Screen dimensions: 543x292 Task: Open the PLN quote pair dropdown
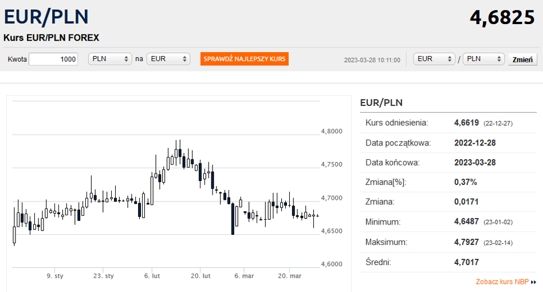(483, 59)
